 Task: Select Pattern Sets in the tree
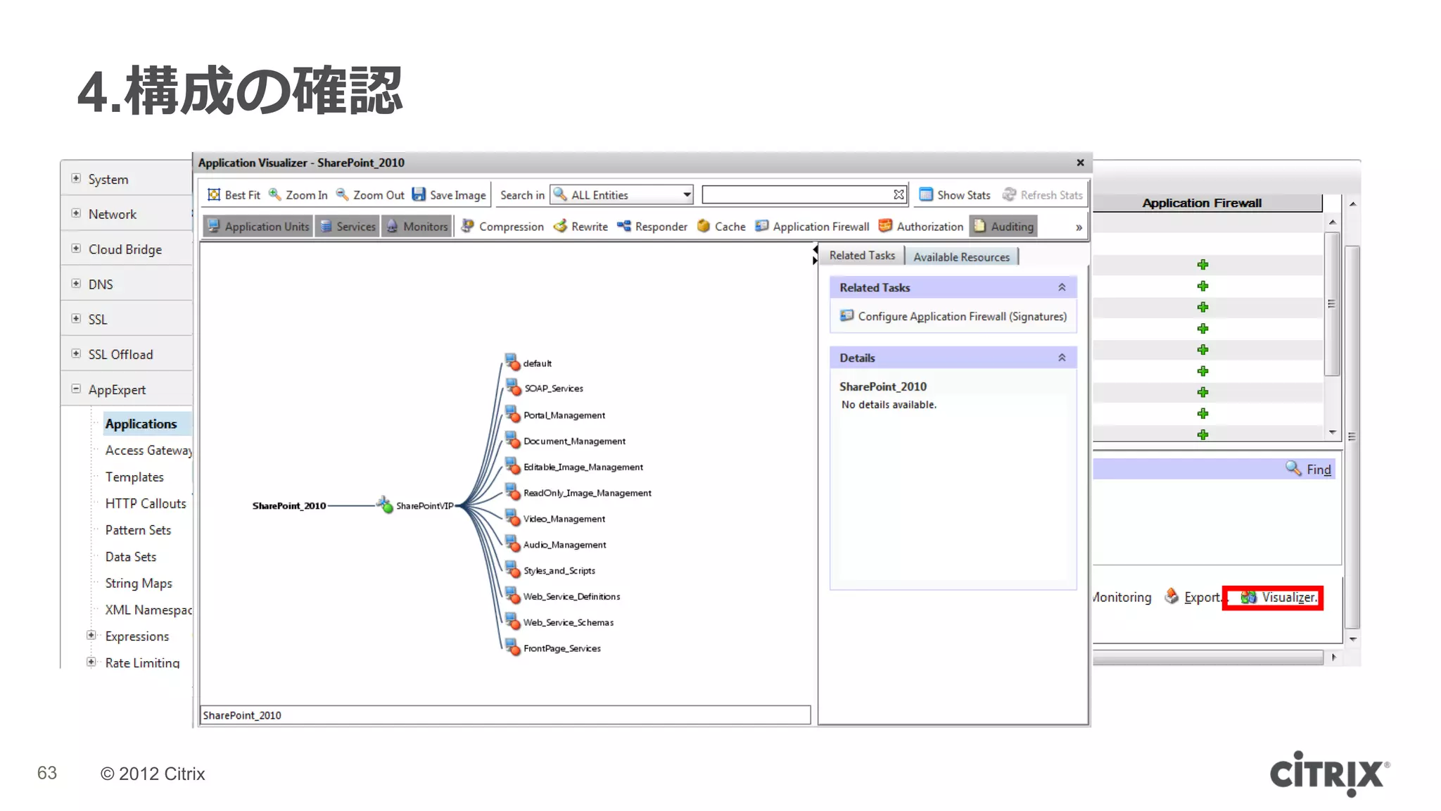pos(138,530)
